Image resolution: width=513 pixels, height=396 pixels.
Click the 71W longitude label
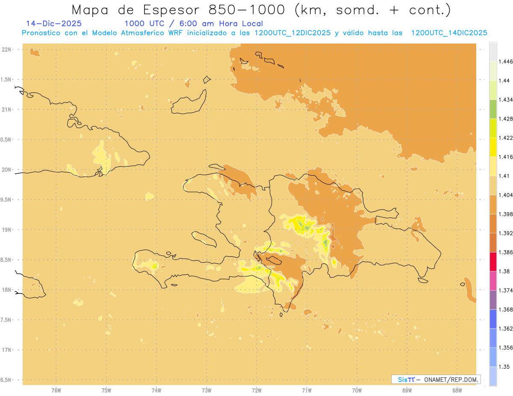coord(307,390)
